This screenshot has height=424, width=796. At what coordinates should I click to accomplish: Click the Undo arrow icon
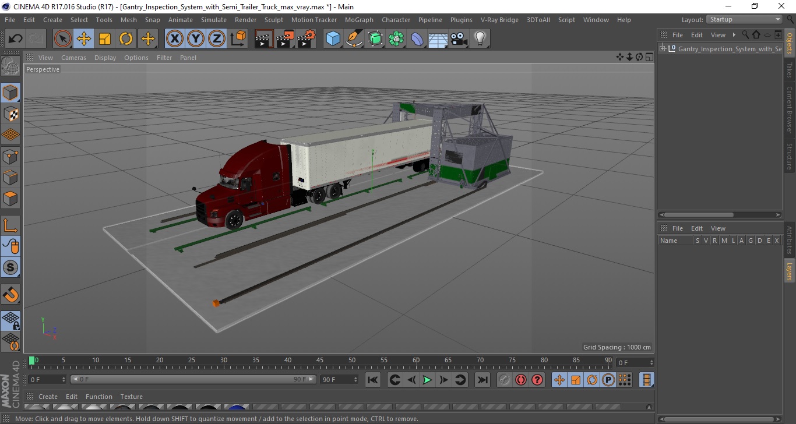(15, 39)
